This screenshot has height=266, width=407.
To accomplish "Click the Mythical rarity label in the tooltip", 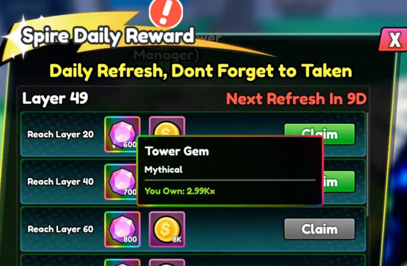I will pos(163,170).
